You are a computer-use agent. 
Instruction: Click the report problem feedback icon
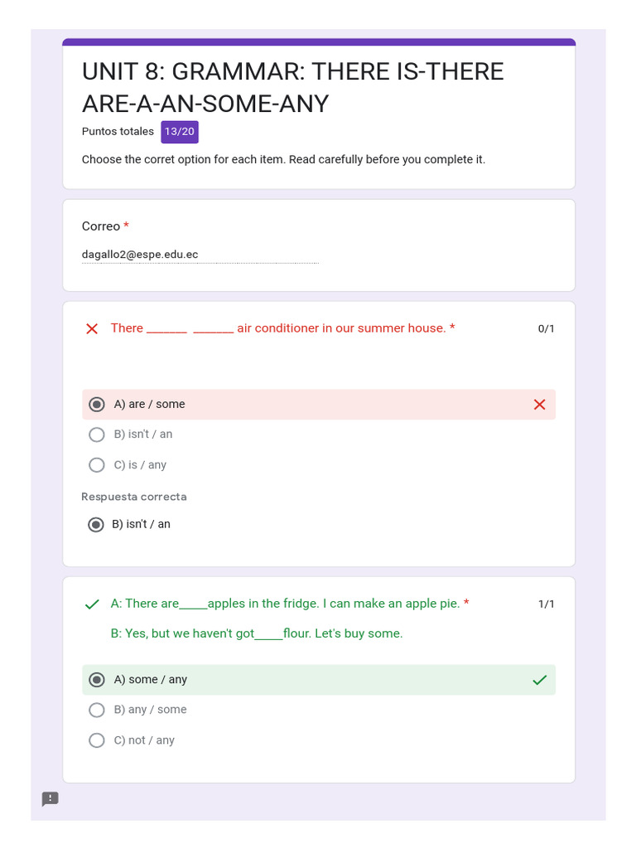point(51,798)
